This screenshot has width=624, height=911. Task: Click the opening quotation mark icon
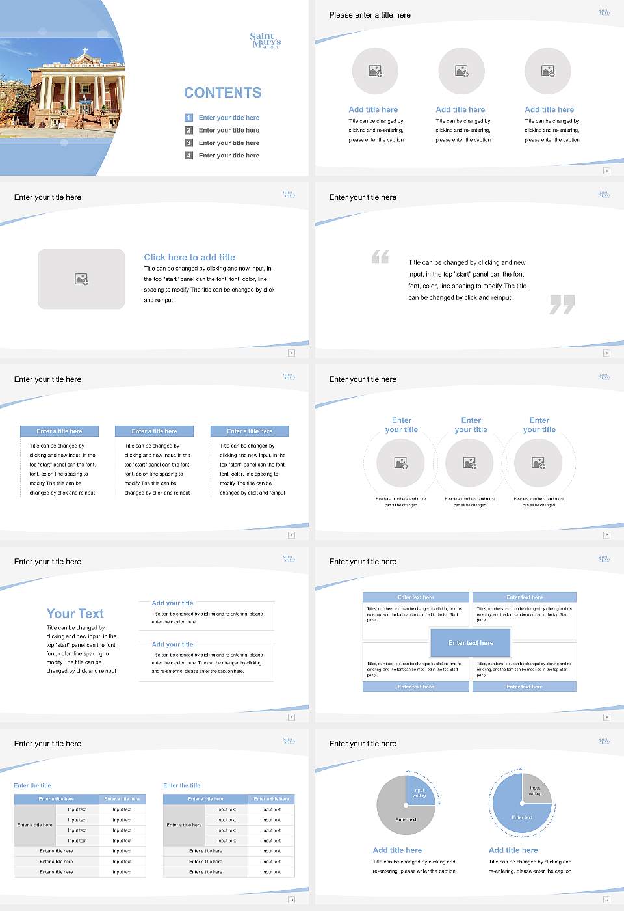coord(380,256)
